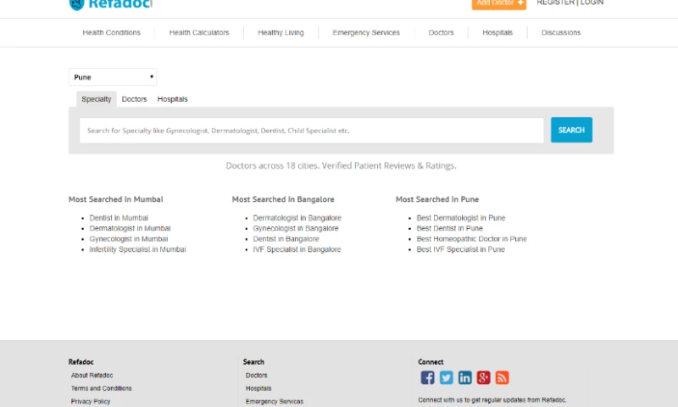Switch to the Doctors search tab
The width and height of the screenshot is (678, 407).
click(x=135, y=99)
